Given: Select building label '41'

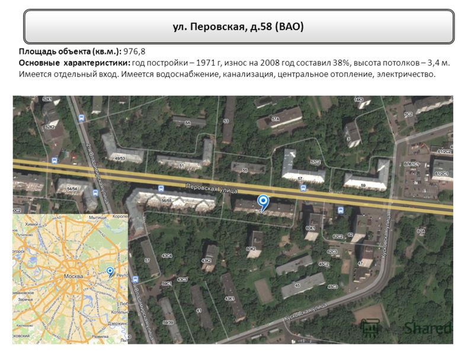Looking at the screenshot, I should 198,310.
